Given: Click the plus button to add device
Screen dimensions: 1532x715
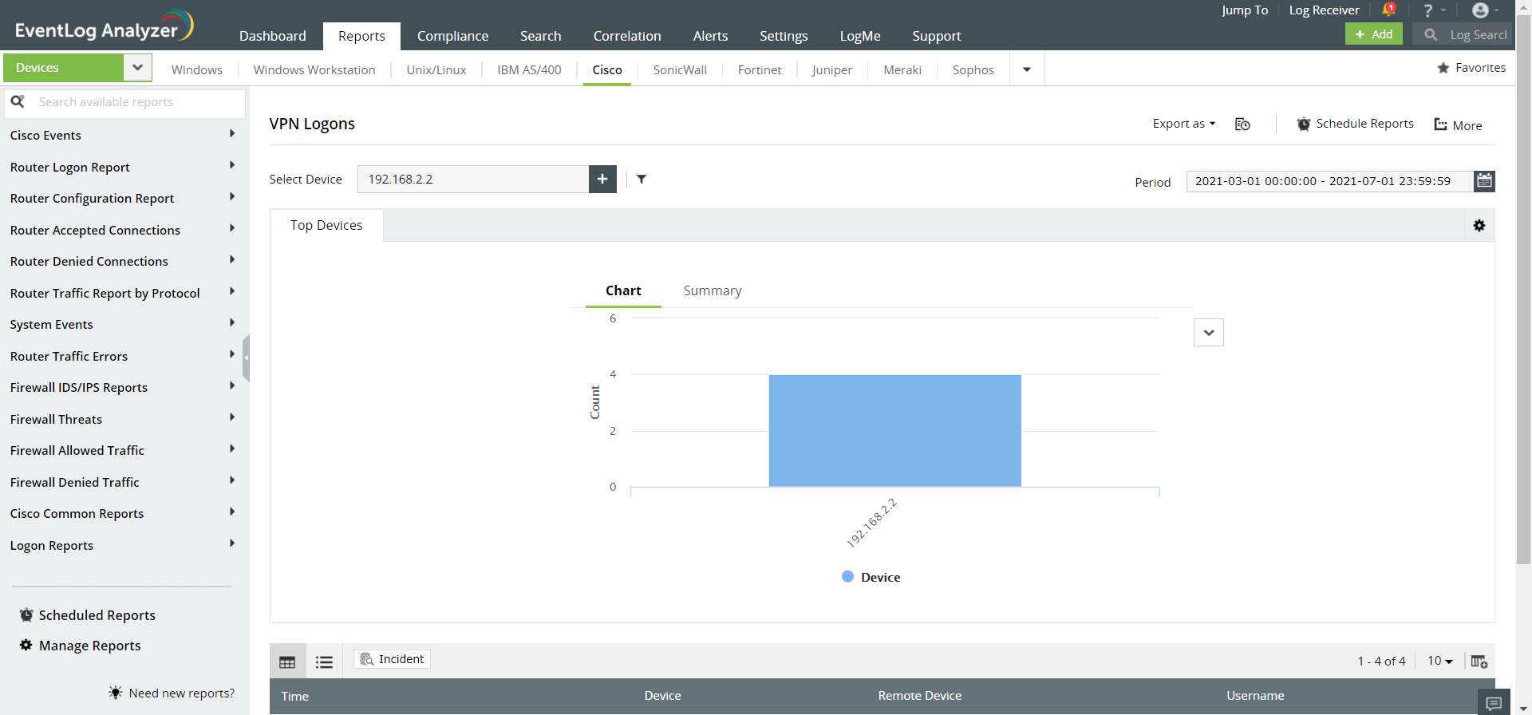Looking at the screenshot, I should click(602, 179).
